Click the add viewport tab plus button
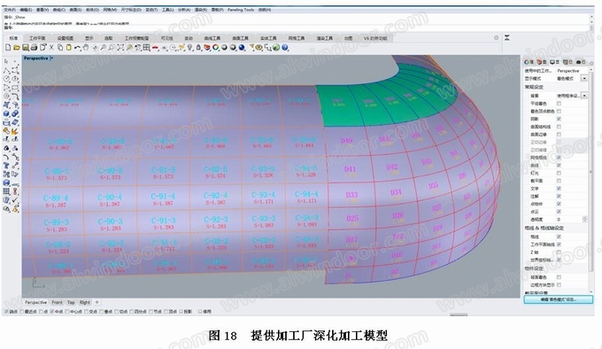The image size is (602, 349). [96, 303]
